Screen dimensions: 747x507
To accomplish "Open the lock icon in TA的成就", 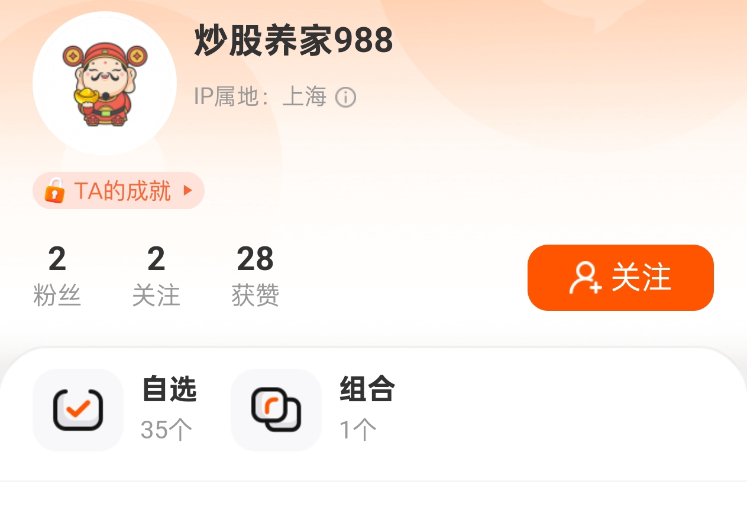I will pos(54,190).
